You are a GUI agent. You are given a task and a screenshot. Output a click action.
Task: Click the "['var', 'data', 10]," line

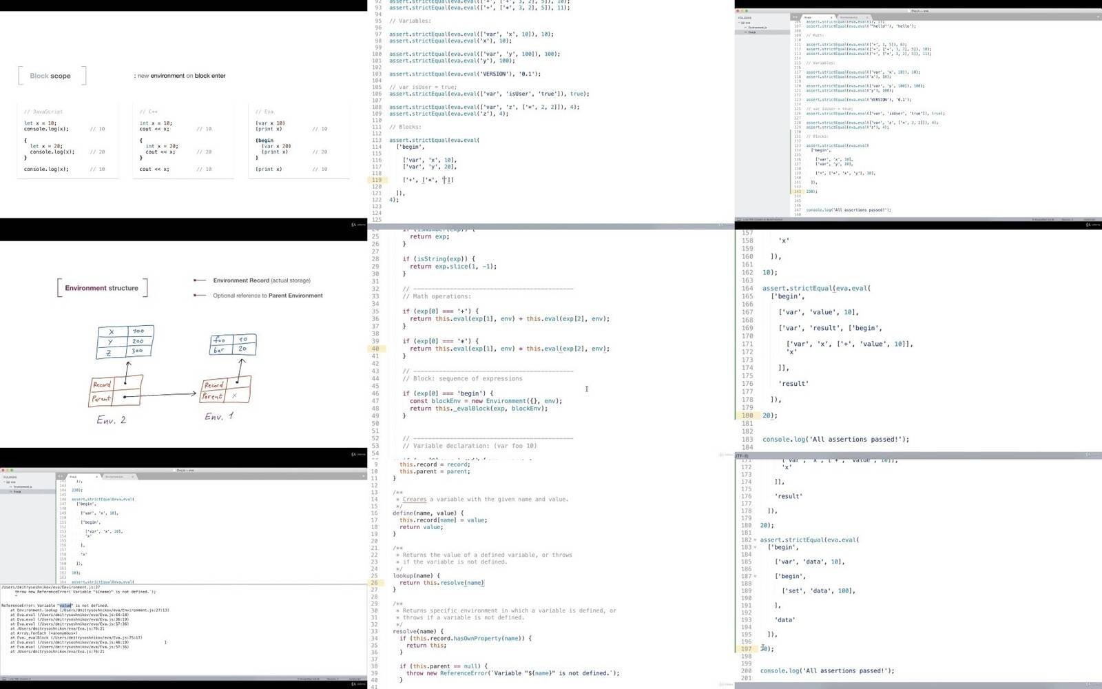click(x=810, y=562)
